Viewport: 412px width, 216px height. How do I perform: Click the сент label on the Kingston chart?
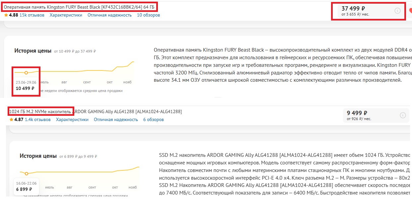coord(87,82)
